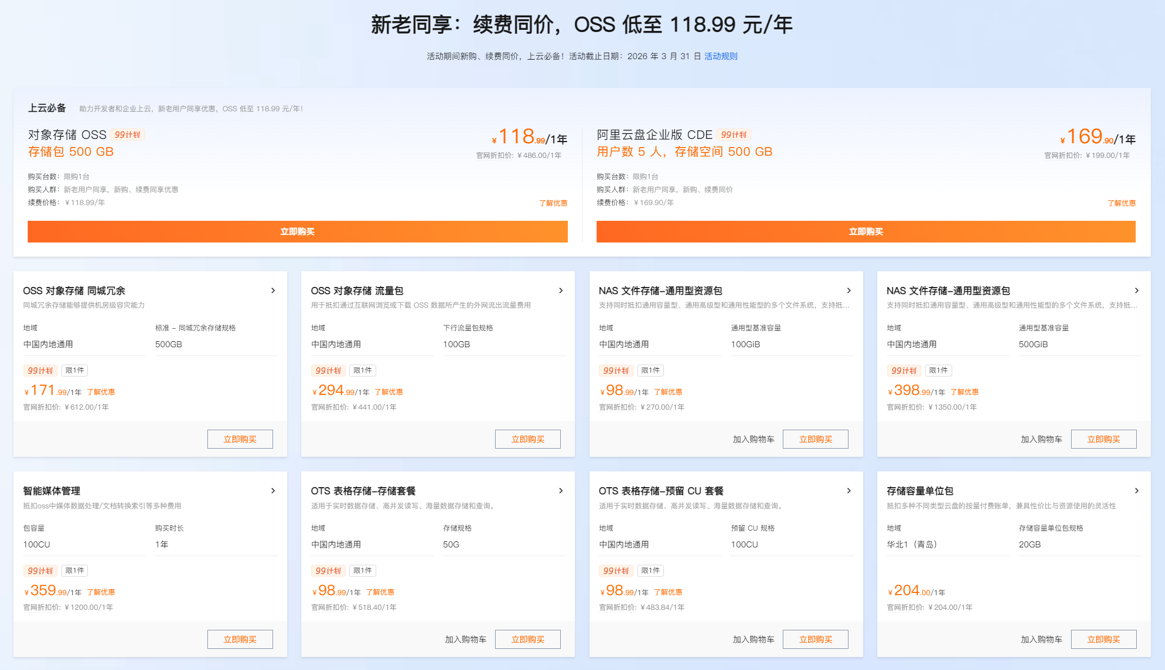Open 了解优惠 on the OTS 预留 CU card

(668, 592)
